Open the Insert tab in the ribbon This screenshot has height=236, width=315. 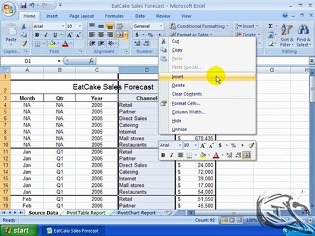[x=52, y=16]
